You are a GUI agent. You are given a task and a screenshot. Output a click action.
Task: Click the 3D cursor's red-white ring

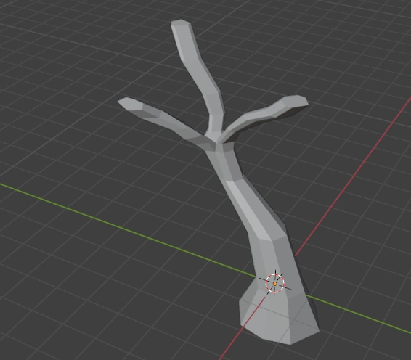click(274, 284)
